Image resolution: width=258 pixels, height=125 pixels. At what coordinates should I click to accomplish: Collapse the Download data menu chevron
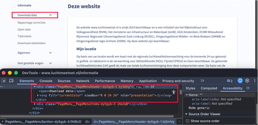[50, 15]
